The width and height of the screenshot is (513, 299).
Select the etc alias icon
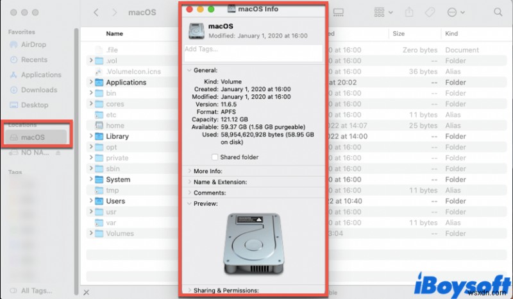pyautogui.click(x=99, y=115)
